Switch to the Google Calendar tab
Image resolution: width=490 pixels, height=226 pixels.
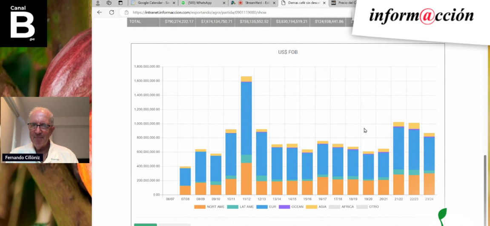coord(153,3)
